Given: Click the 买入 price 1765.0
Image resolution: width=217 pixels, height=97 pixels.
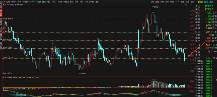Looking at the screenshot, I should tap(209, 9).
